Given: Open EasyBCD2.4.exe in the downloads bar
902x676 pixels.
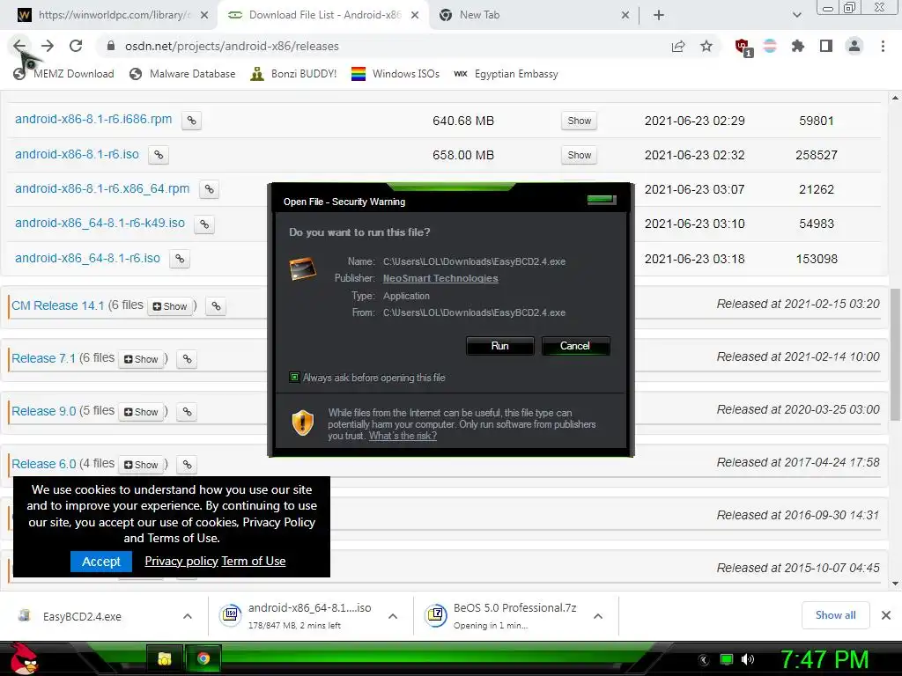Looking at the screenshot, I should coord(82,616).
